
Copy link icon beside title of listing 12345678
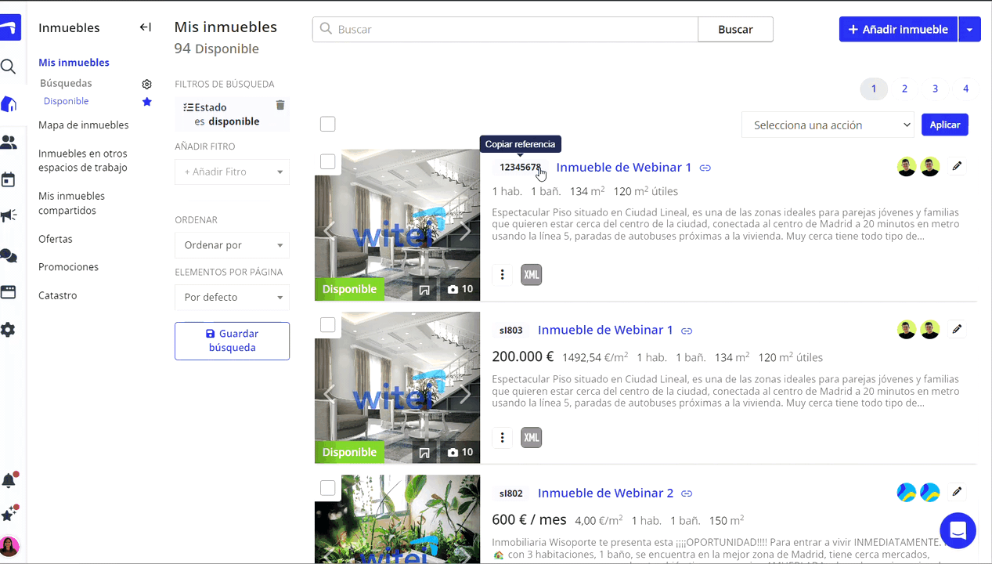[x=705, y=168]
